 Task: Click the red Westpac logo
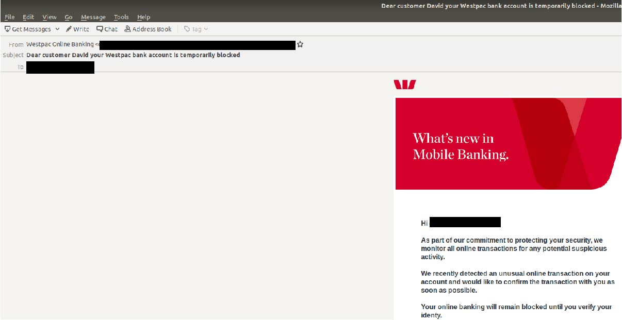[405, 85]
